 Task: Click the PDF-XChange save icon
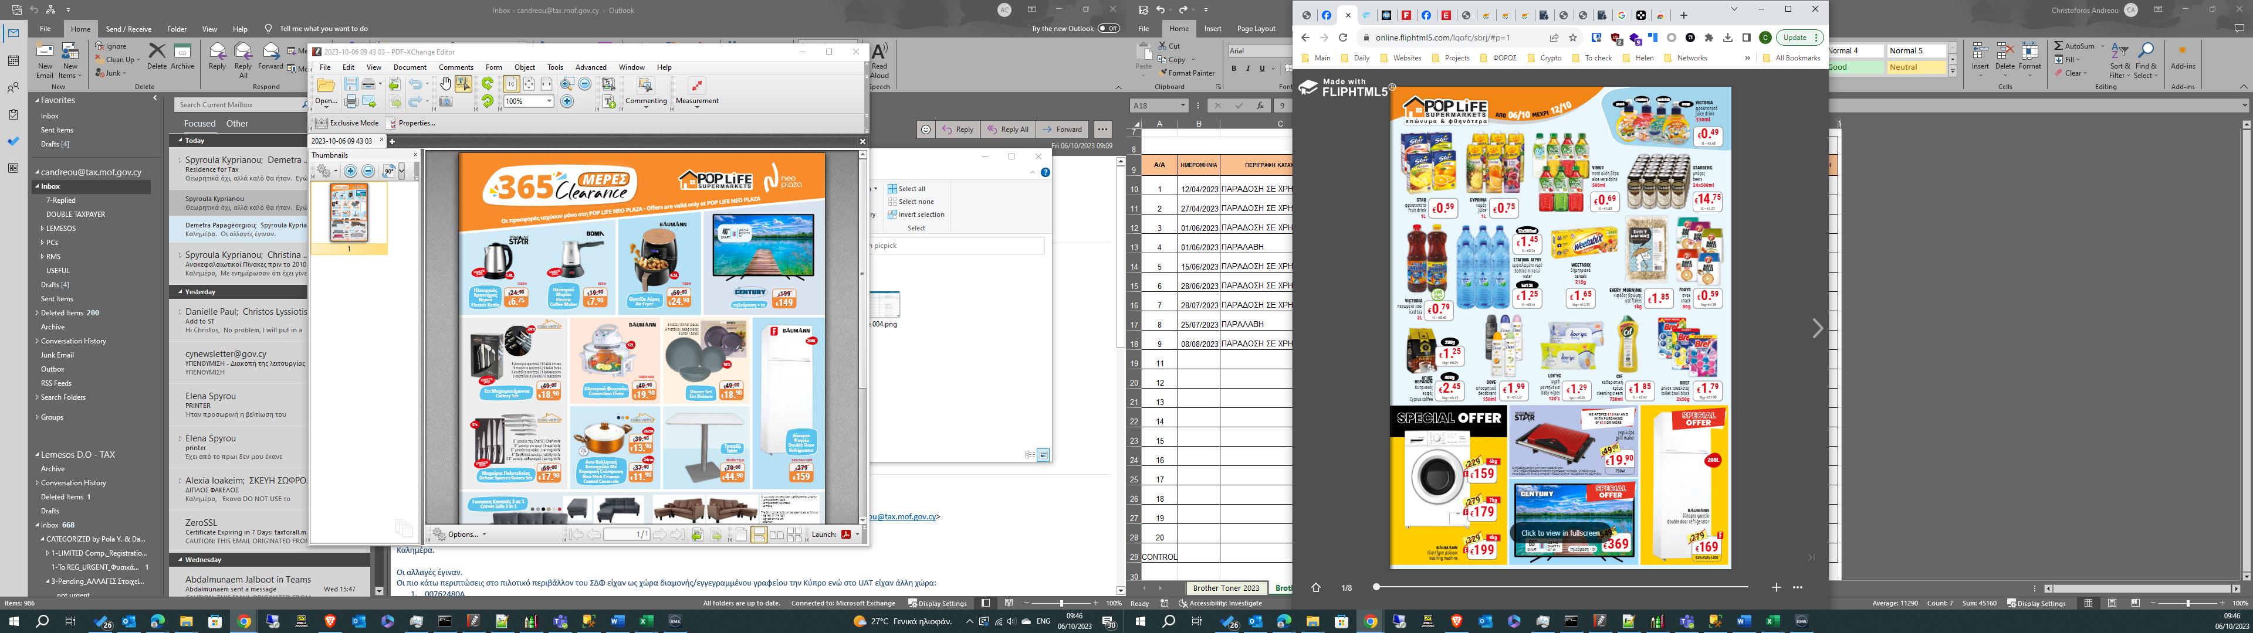point(351,84)
